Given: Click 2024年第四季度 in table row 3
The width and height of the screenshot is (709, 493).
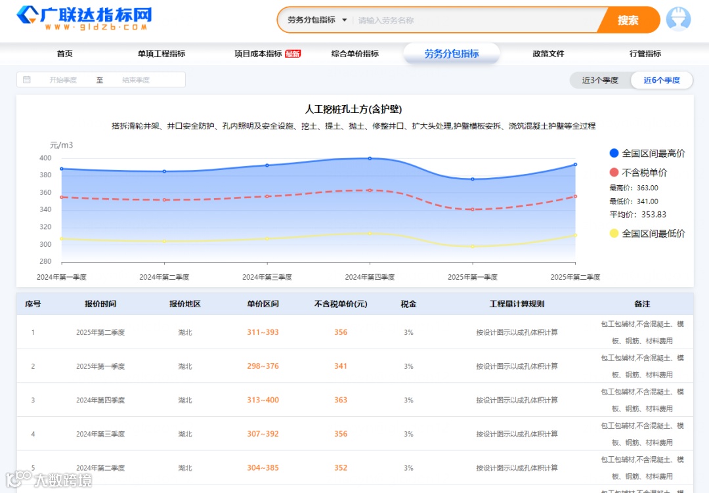Looking at the screenshot, I should (100, 400).
